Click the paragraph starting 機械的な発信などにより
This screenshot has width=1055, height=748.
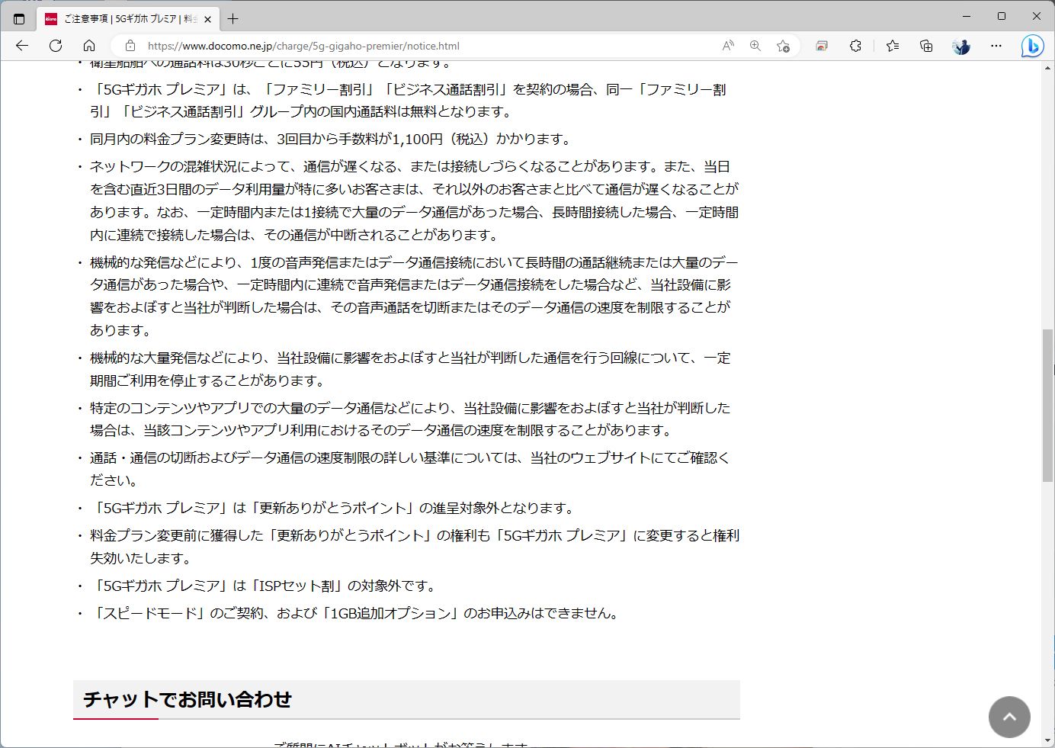(x=414, y=296)
